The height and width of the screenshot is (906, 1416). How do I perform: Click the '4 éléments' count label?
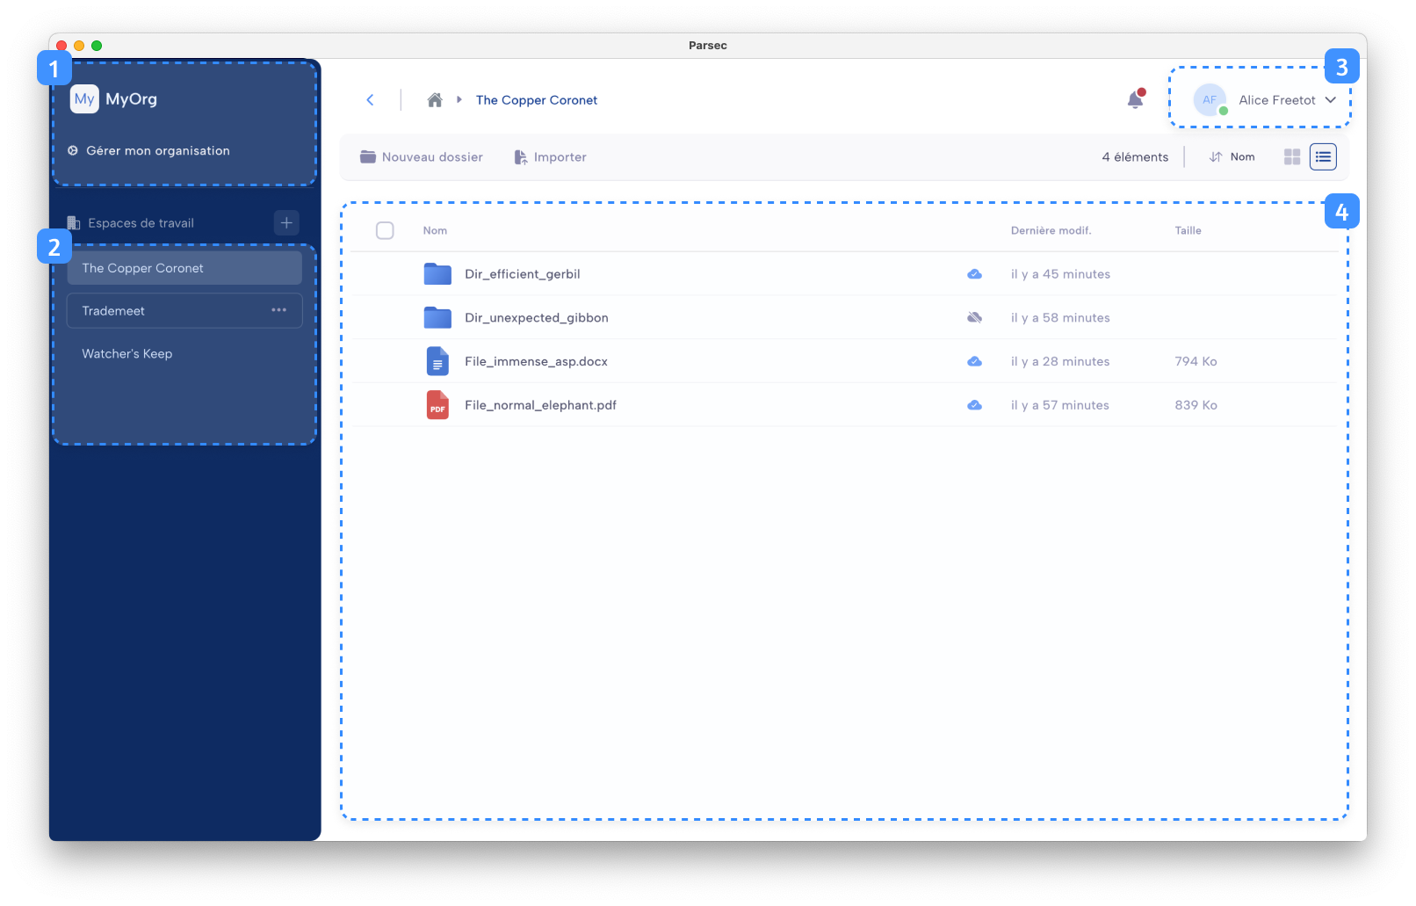(1136, 157)
